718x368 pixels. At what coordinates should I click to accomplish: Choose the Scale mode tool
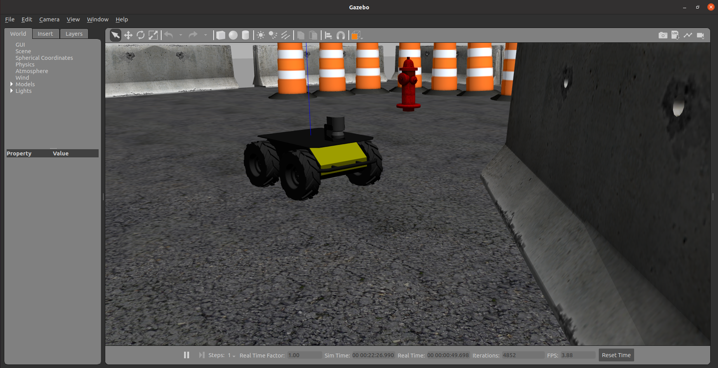(153, 35)
